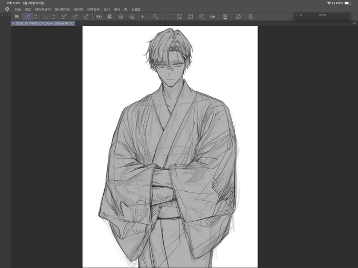Click the greyed dashed rectangle deselect icon
The width and height of the screenshot is (358, 268).
pyautogui.click(x=168, y=17)
